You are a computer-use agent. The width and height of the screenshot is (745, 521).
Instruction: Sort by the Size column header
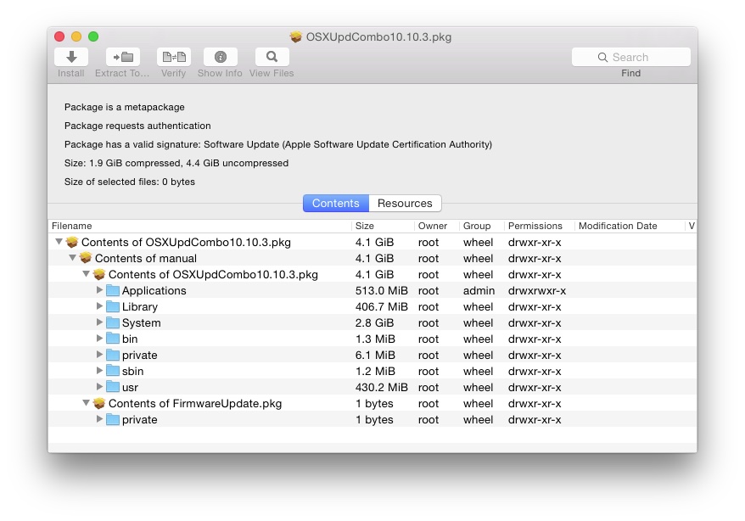383,226
